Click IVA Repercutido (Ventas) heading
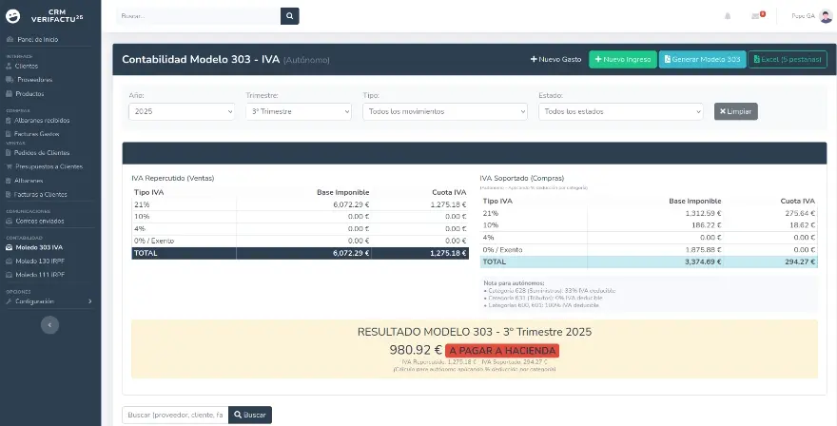The image size is (837, 426). 173,179
